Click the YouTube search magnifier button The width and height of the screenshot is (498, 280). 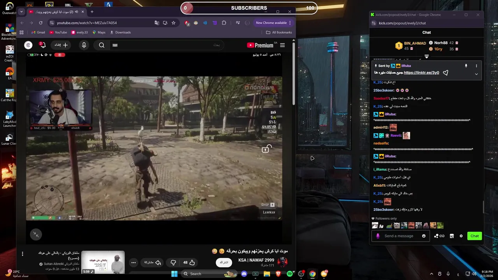[x=102, y=45]
